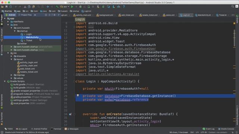
Task: Open the Event Log button
Action: pos(208,129)
